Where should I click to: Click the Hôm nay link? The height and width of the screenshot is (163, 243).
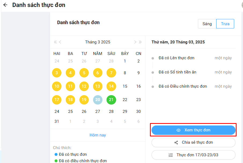tap(98, 135)
